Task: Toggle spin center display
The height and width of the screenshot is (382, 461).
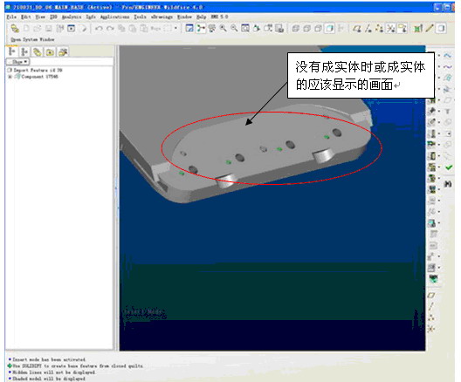Action: pos(201,28)
